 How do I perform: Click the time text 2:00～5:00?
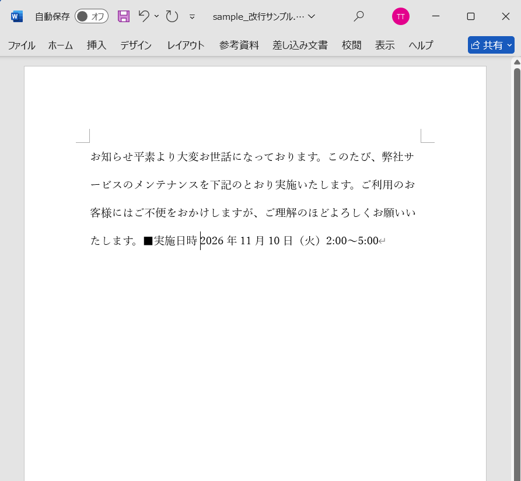352,241
